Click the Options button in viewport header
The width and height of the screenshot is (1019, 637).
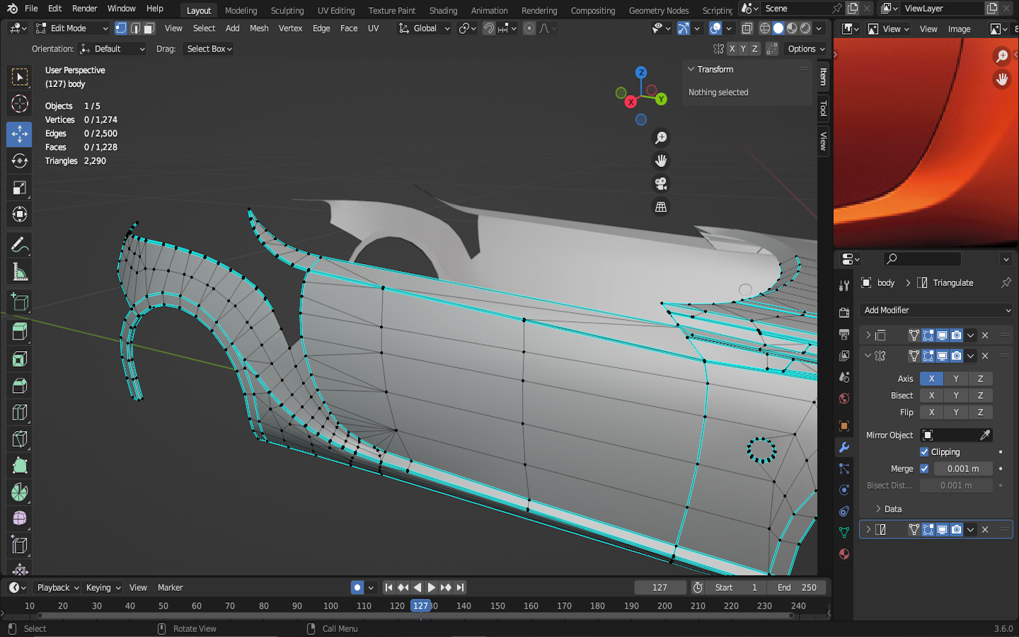[806, 49]
